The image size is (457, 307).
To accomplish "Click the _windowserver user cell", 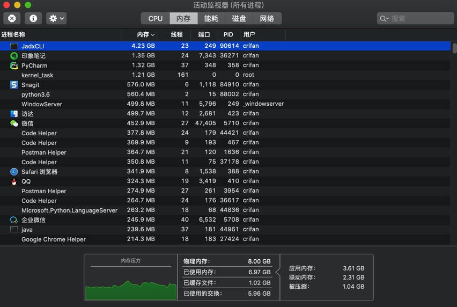I will pyautogui.click(x=263, y=104).
